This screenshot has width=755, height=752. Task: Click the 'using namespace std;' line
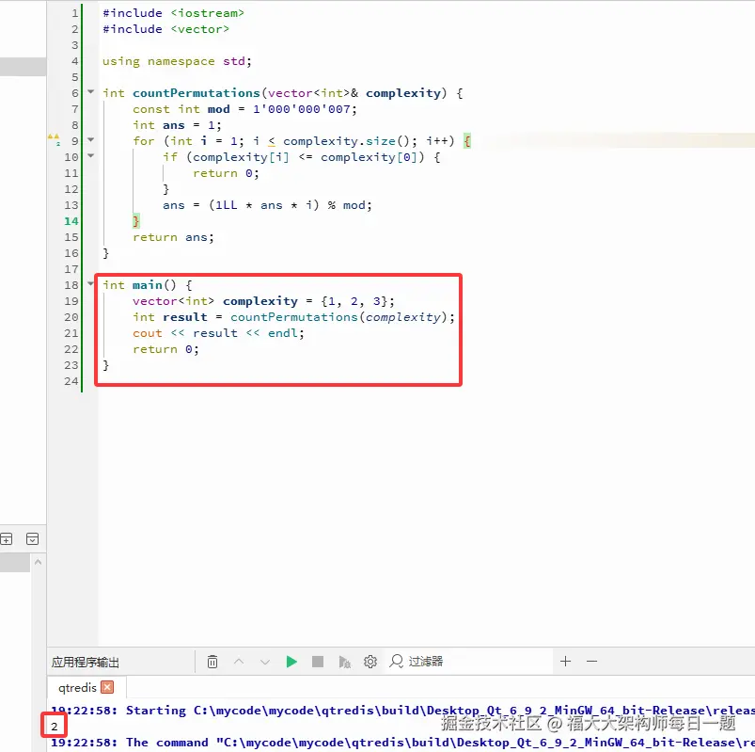click(177, 61)
